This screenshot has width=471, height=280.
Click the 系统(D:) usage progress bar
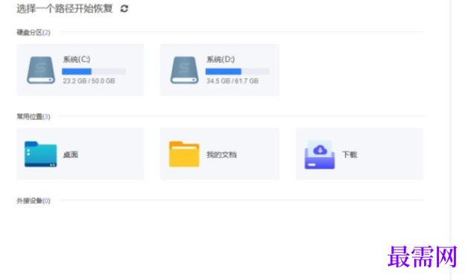click(x=238, y=71)
